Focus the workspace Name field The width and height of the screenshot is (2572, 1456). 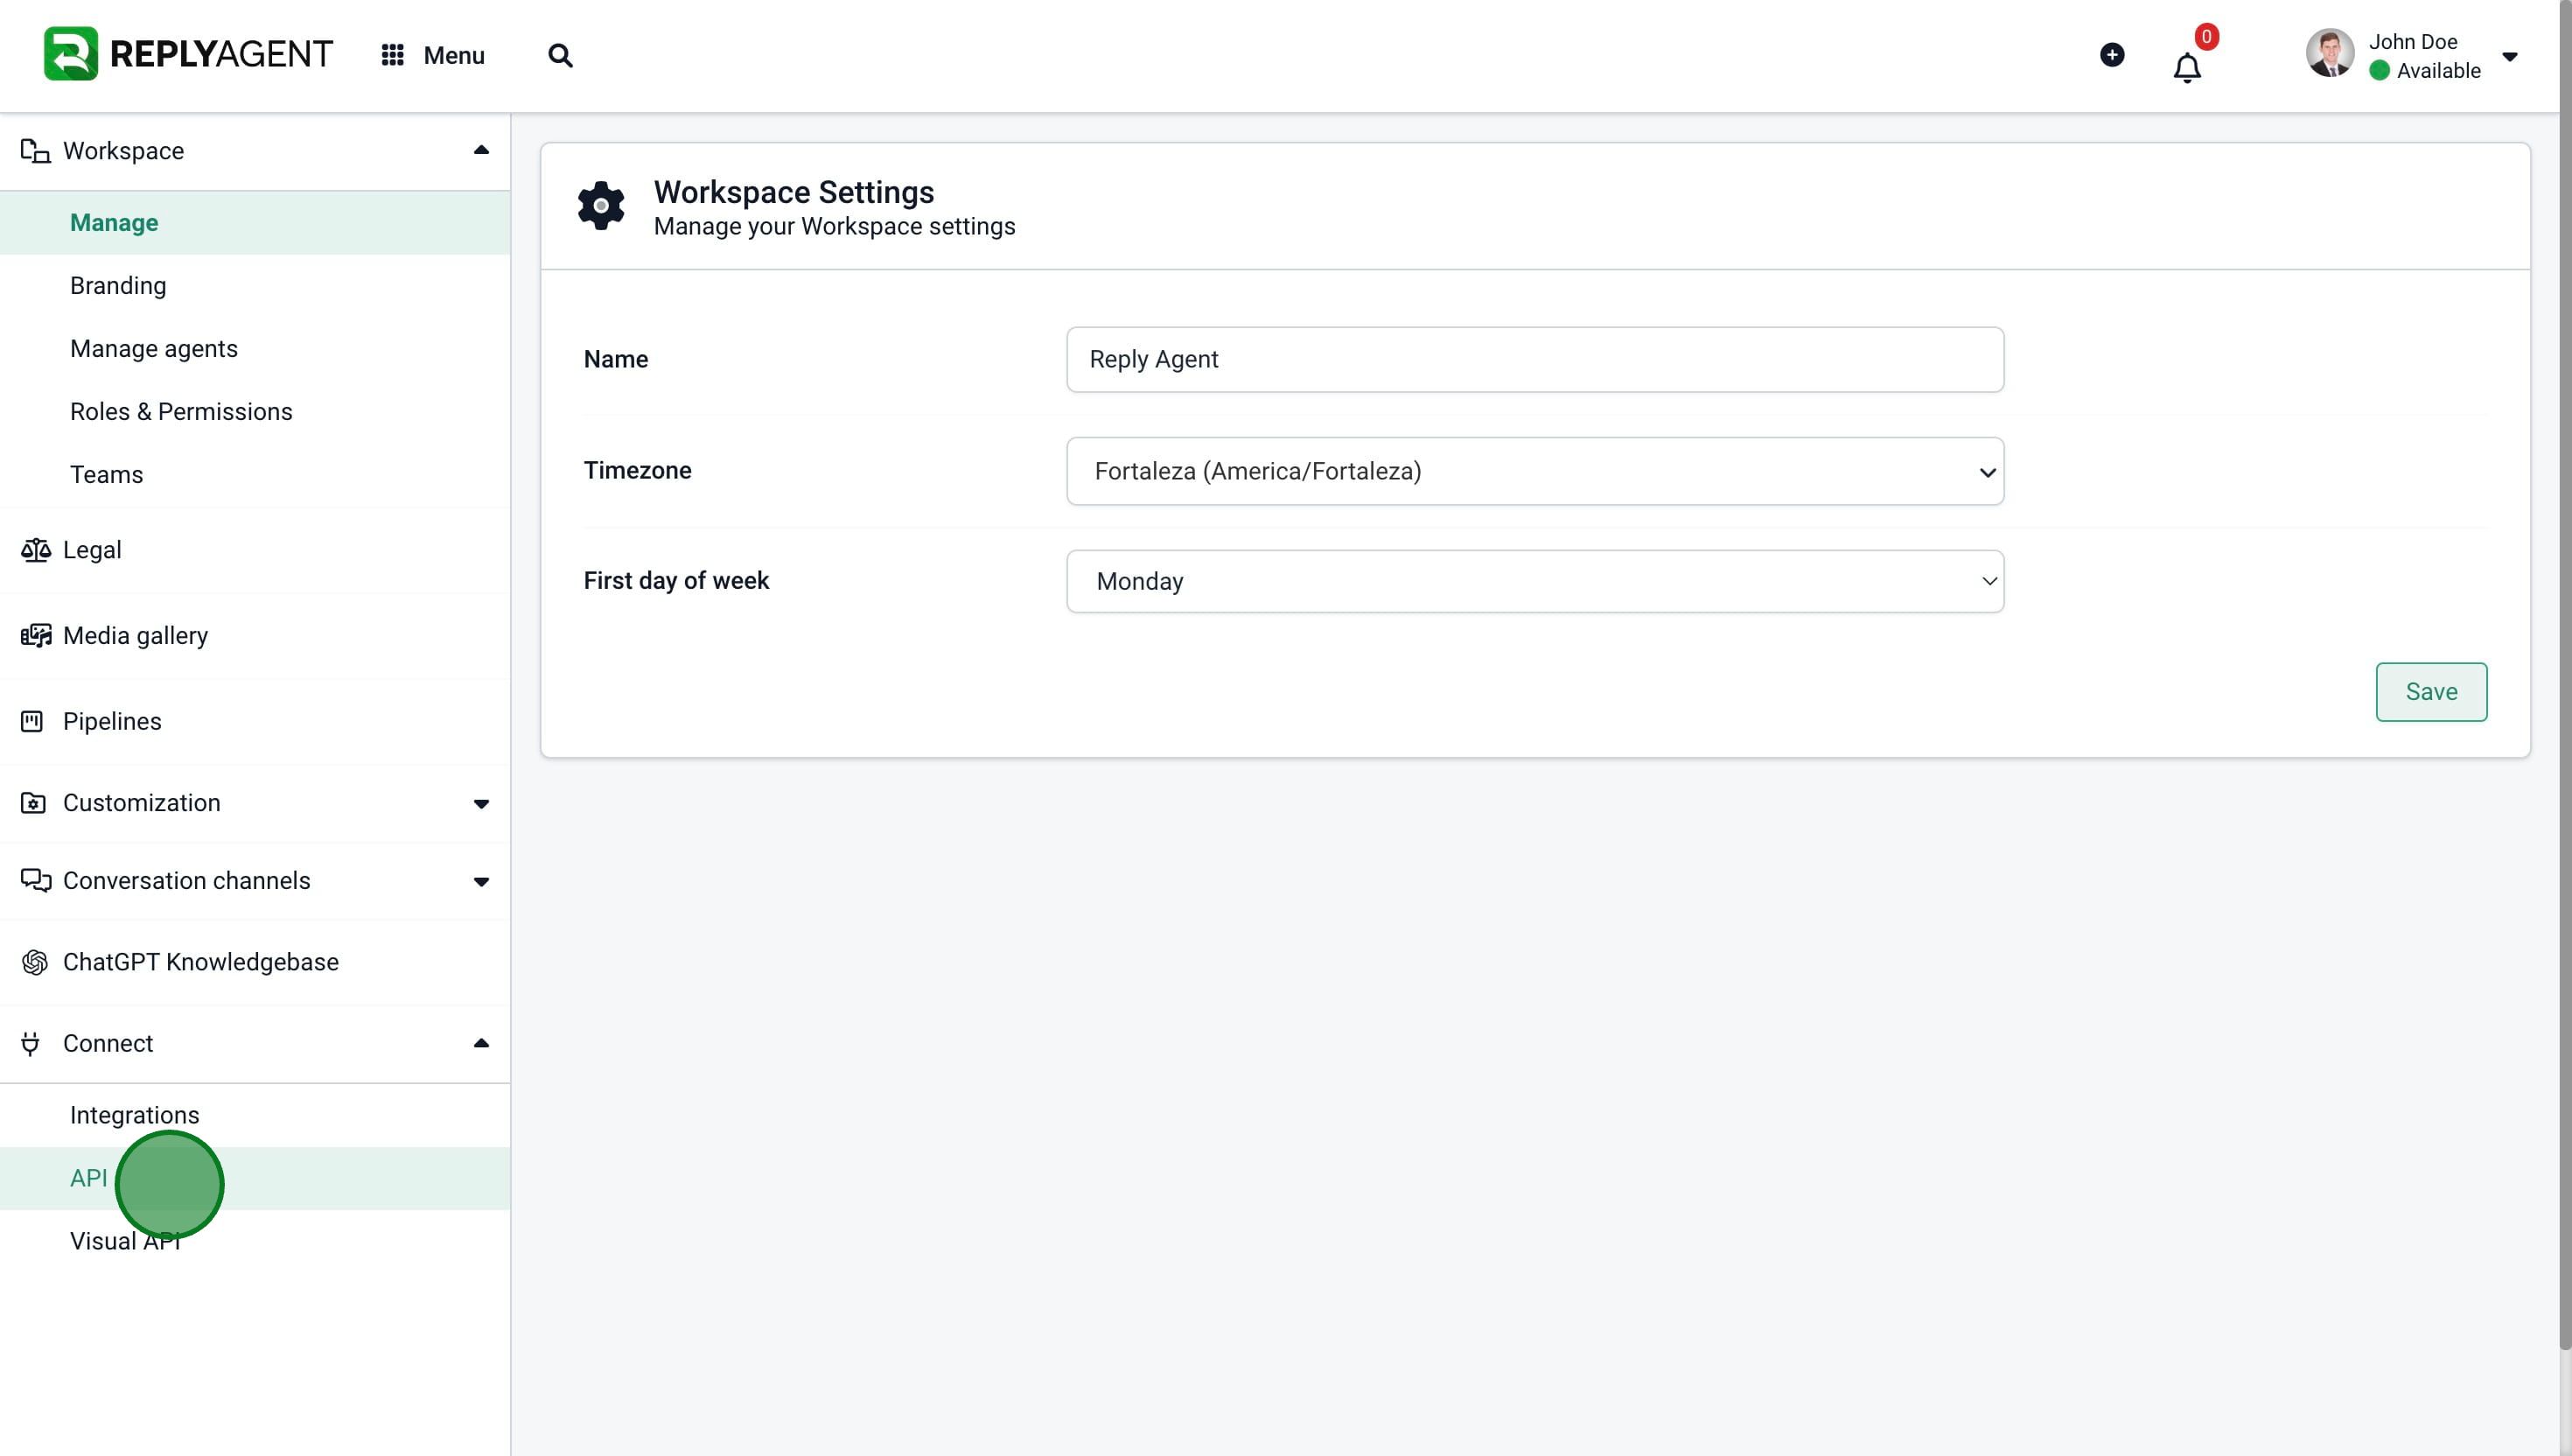[1534, 359]
